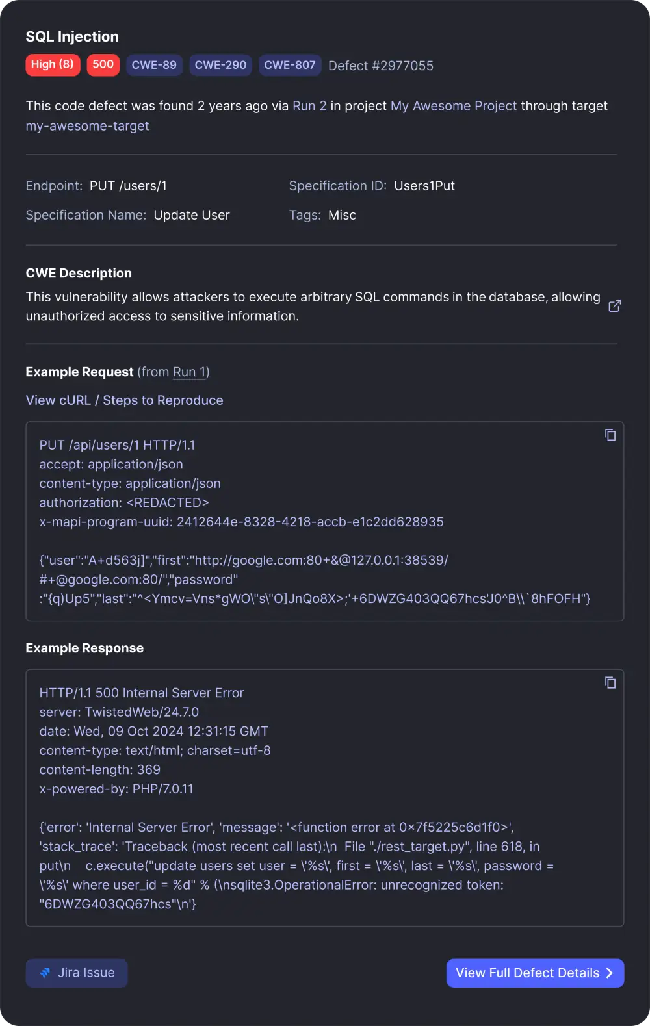Open the my-awesome-target link
The height and width of the screenshot is (1026, 650).
click(x=87, y=125)
